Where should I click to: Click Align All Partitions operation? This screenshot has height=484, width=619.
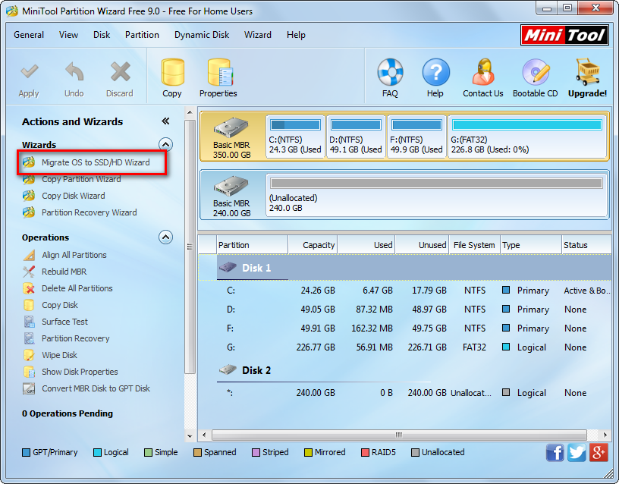[74, 255]
